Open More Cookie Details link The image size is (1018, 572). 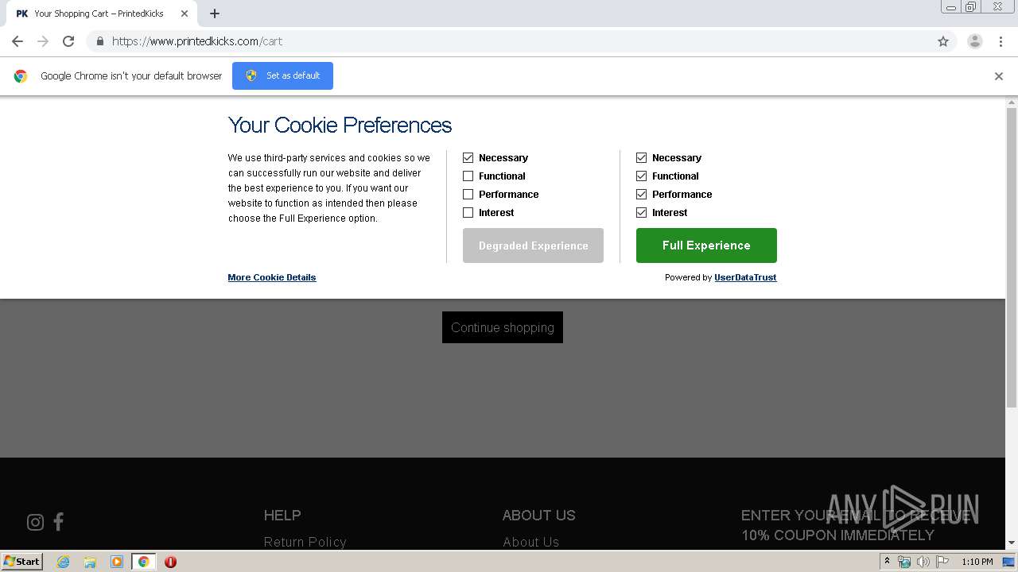pyautogui.click(x=272, y=277)
